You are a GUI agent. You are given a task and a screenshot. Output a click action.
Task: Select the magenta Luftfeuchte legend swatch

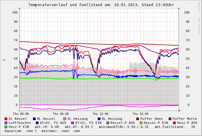[x=6, y=123]
